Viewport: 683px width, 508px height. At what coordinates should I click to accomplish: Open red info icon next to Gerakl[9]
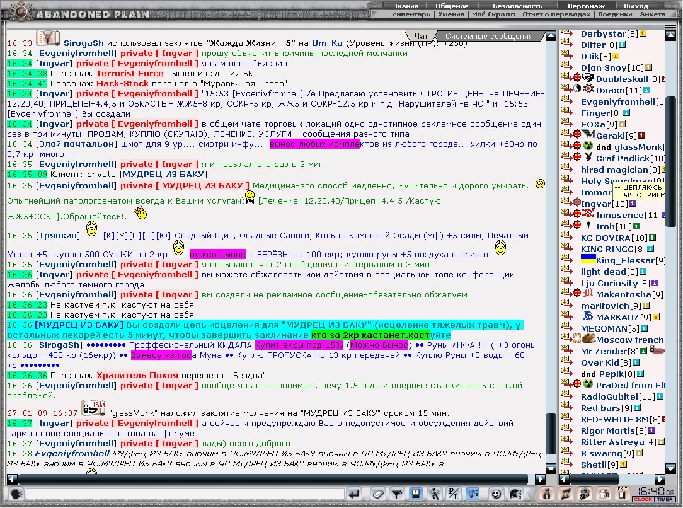pos(641,135)
